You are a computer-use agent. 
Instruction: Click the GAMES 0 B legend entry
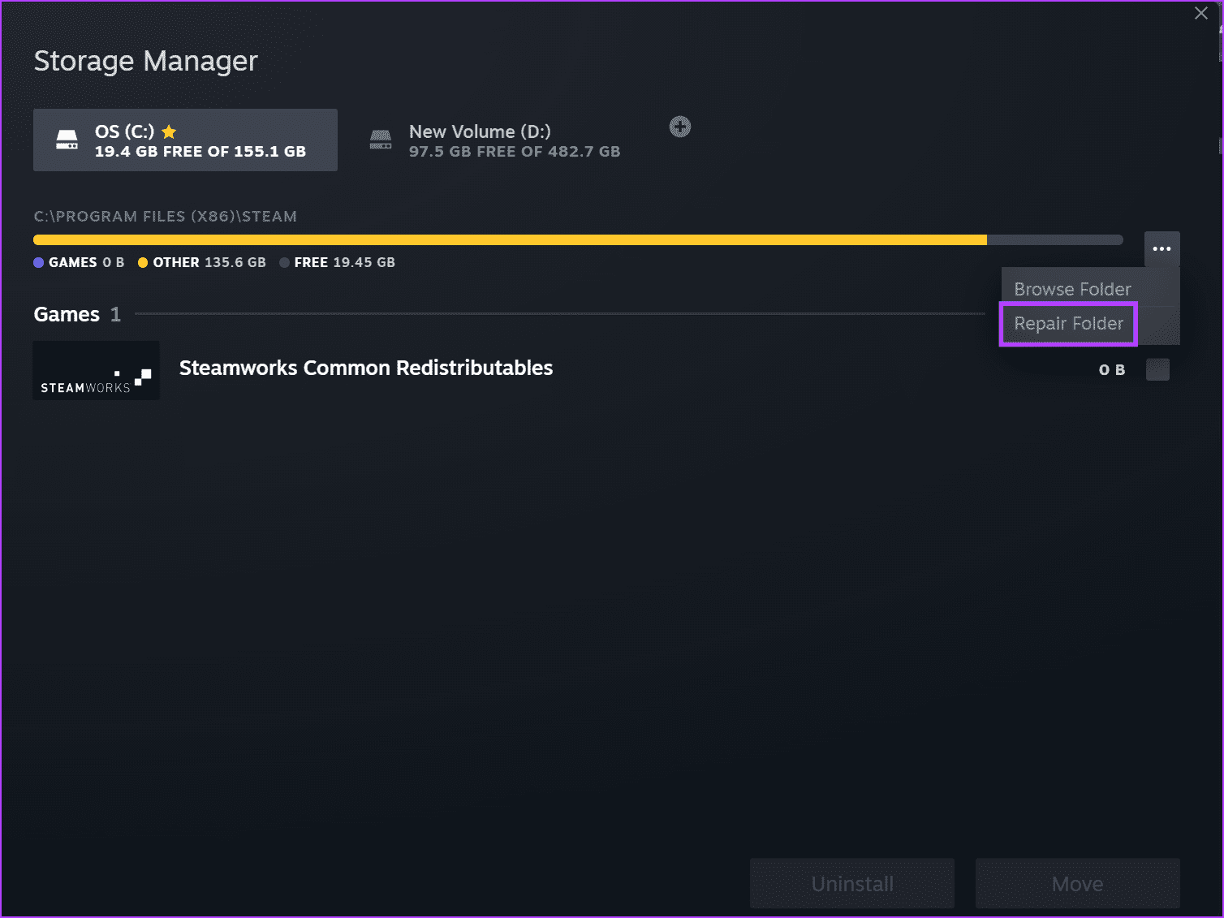pyautogui.click(x=79, y=262)
